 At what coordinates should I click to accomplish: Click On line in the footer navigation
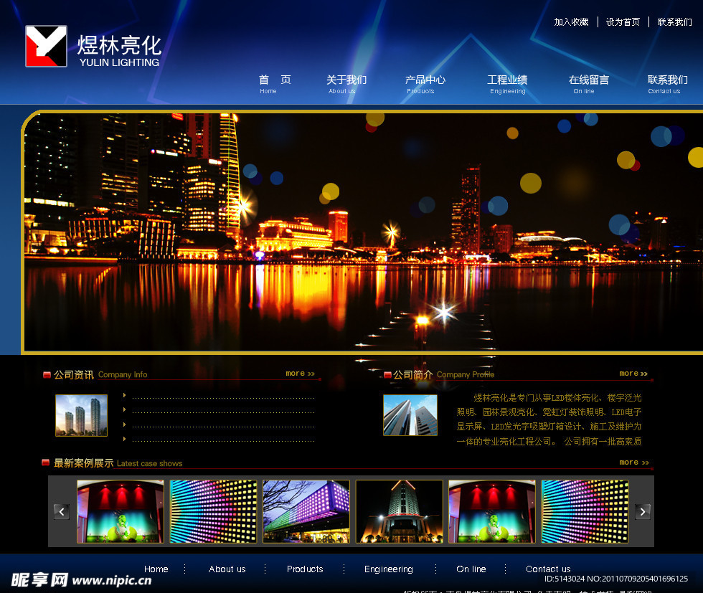[471, 569]
